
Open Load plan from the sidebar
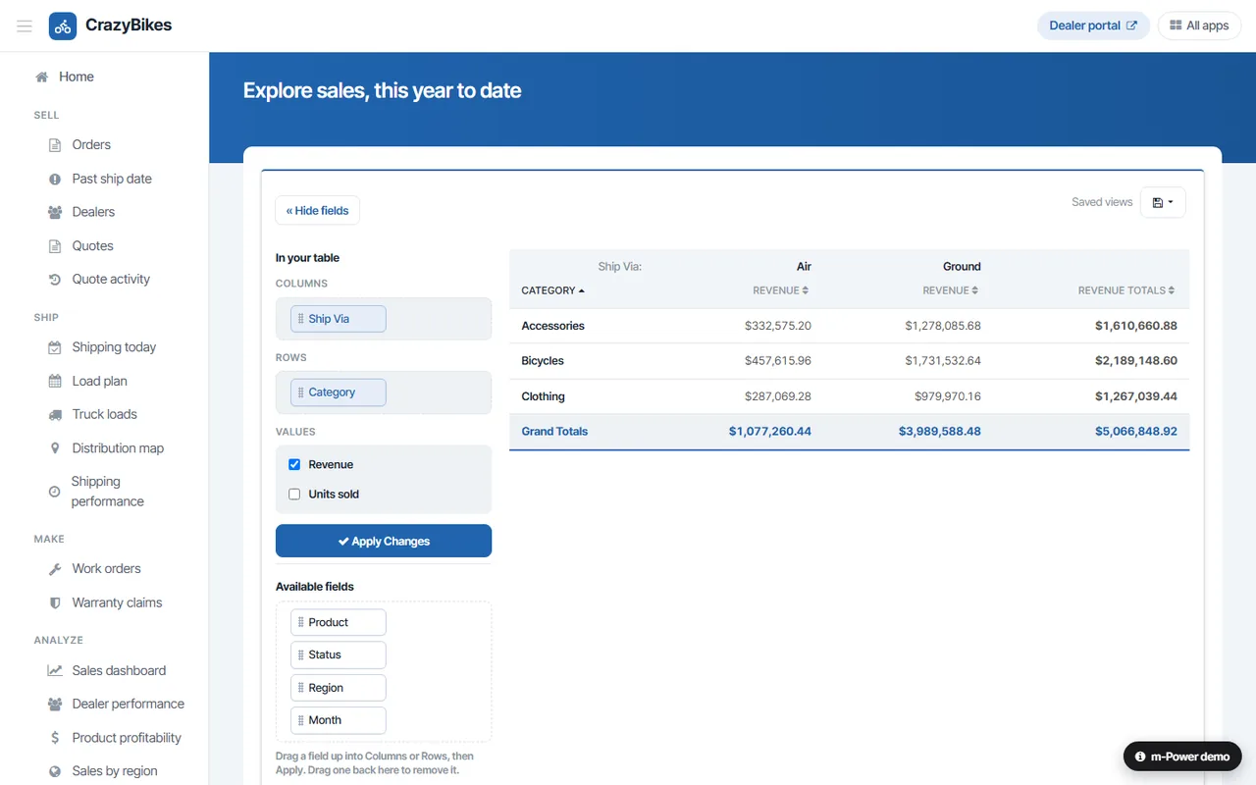[100, 381]
